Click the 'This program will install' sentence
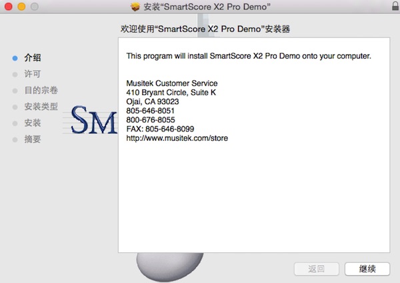 249,56
